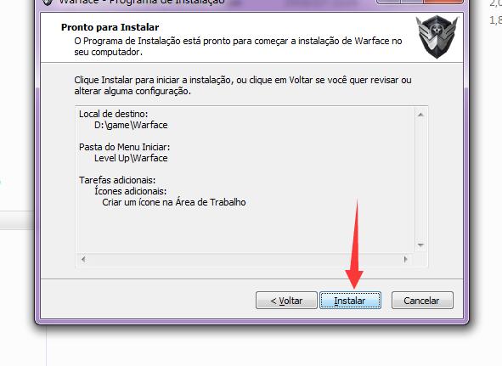
Task: Click the horizontal scrollbar right arrow
Action: [x=406, y=259]
